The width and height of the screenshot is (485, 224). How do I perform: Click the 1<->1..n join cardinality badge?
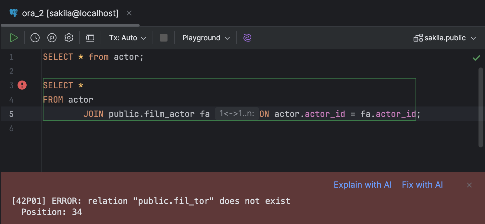point(237,114)
